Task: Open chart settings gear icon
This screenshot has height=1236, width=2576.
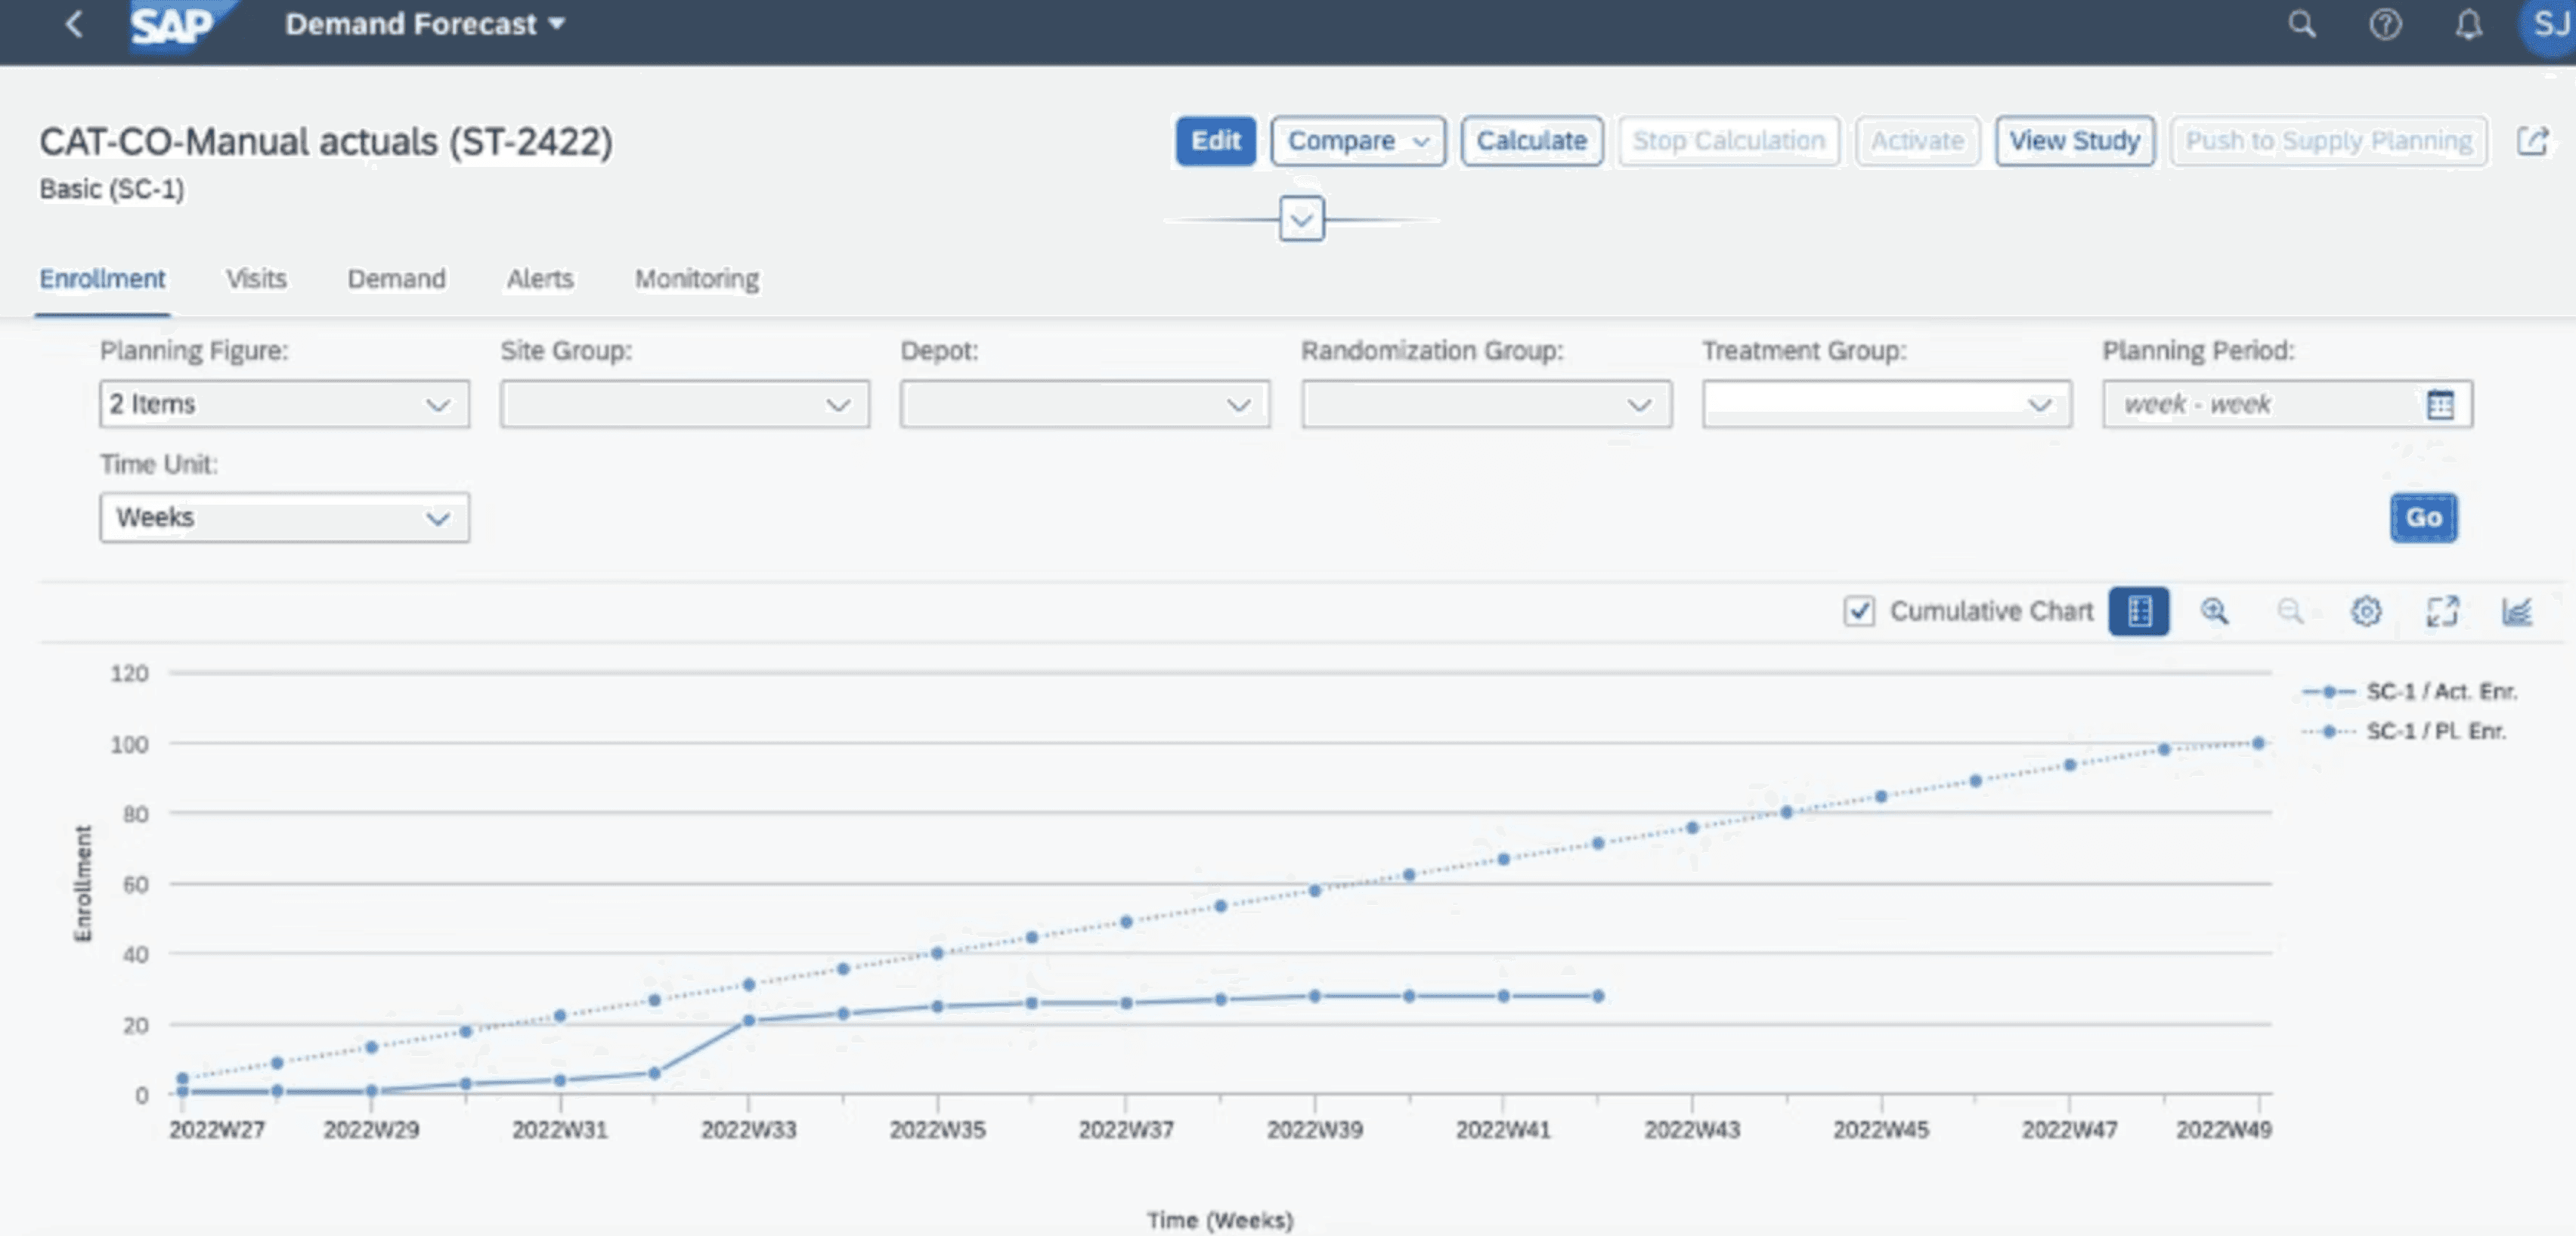Action: click(x=2365, y=610)
